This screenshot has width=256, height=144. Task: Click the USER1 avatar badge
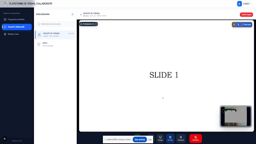239,4
